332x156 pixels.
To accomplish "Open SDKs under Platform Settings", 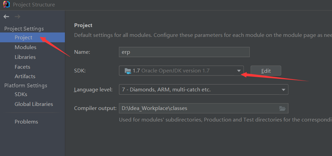I will (x=21, y=94).
